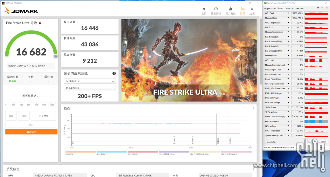The height and width of the screenshot is (177, 330).
Task: Click the GPU Load sensor graph
Action: [316, 60]
